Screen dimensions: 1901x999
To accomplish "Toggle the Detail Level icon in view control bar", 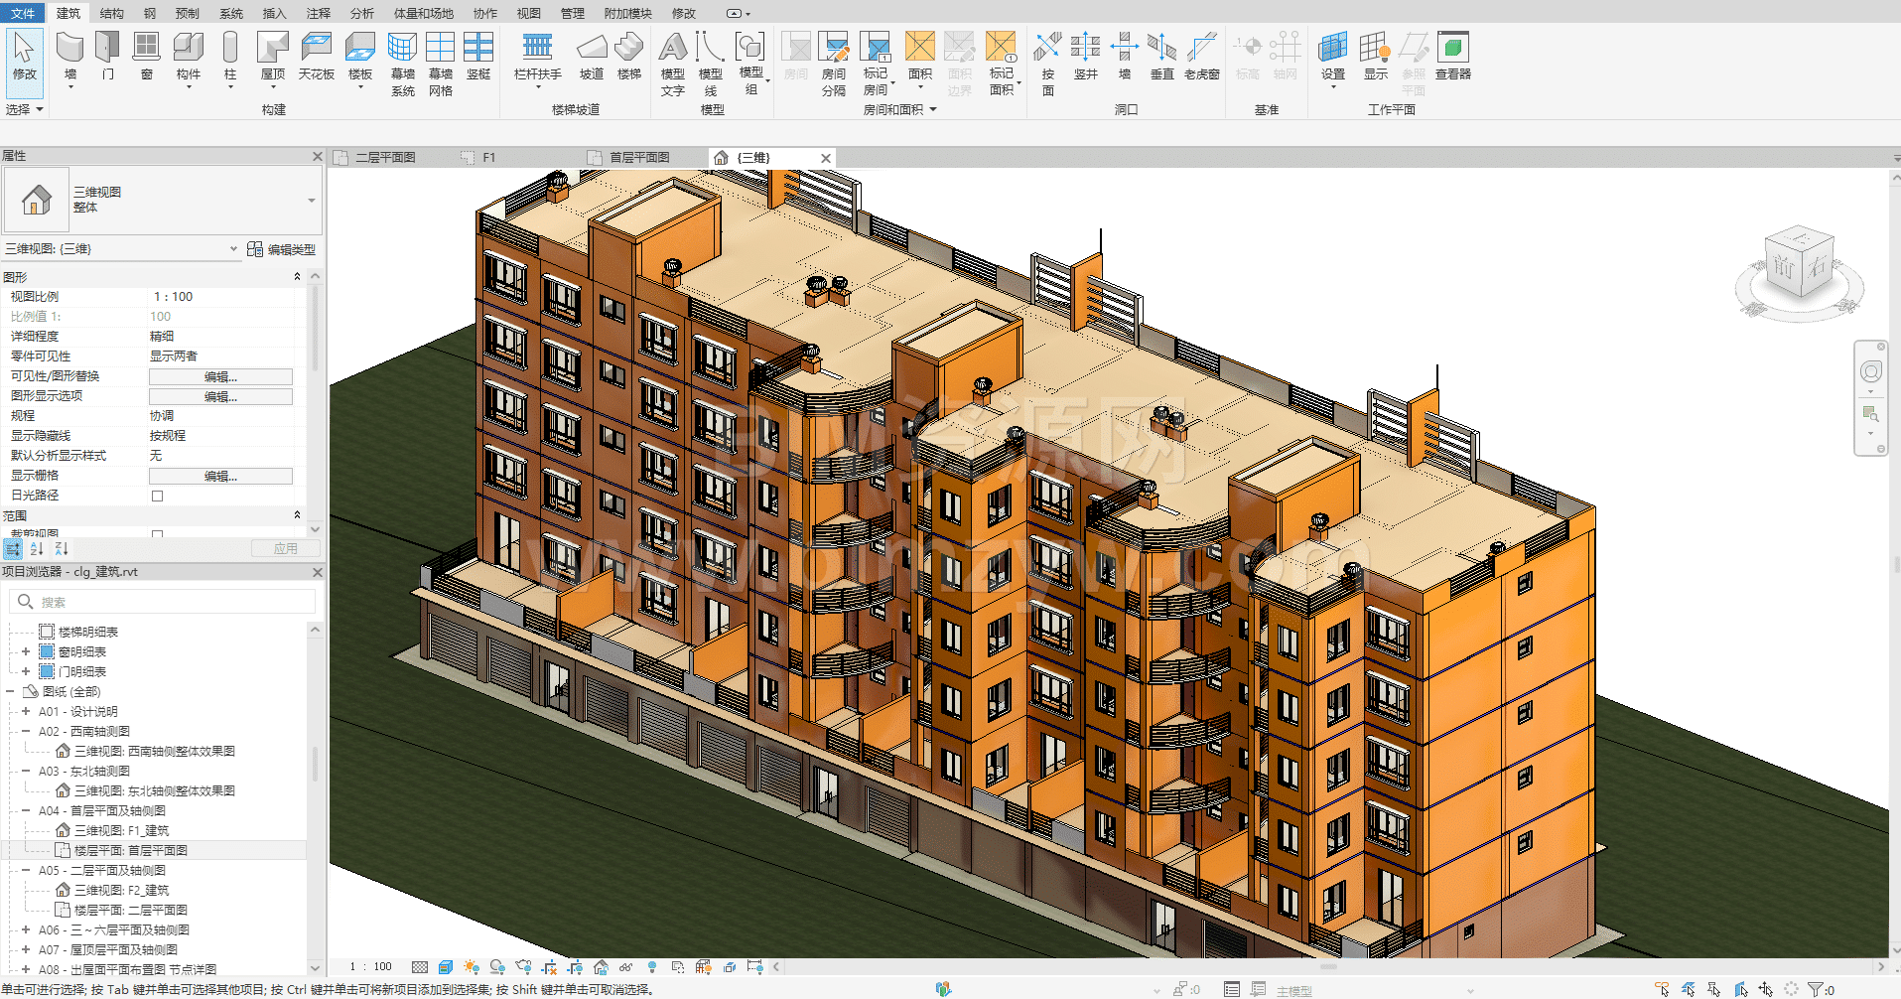I will [x=420, y=966].
